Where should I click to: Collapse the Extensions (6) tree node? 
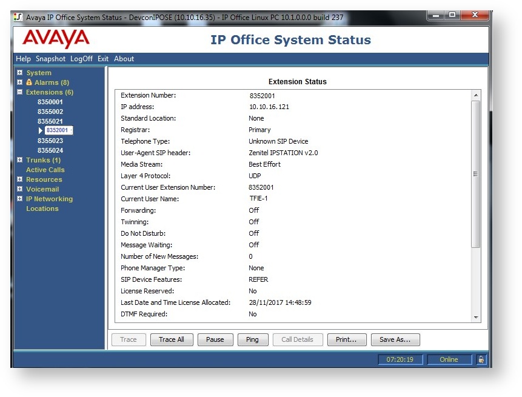pos(20,92)
